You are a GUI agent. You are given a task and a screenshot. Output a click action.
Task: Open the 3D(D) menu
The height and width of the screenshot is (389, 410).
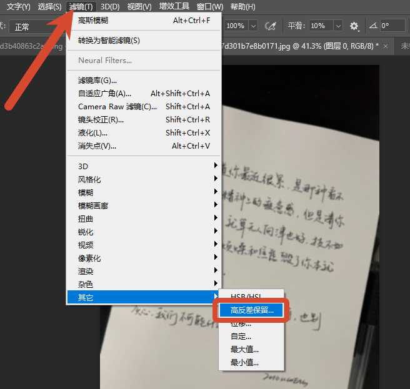pyautogui.click(x=110, y=6)
